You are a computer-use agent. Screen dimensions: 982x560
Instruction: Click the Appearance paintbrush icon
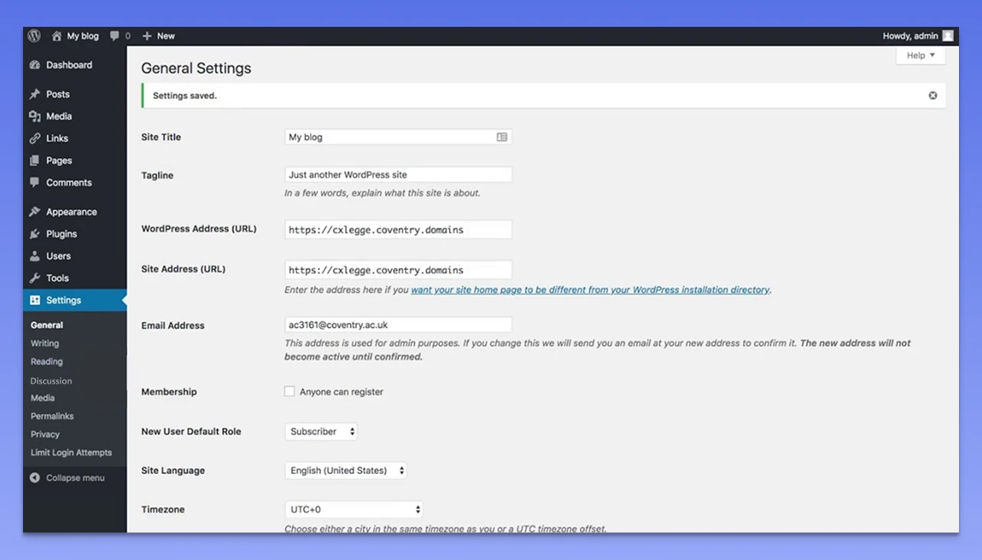(35, 212)
